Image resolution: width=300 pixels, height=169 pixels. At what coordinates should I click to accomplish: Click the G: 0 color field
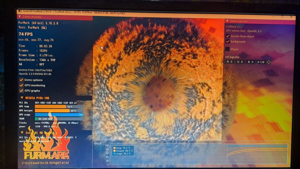click(x=240, y=62)
